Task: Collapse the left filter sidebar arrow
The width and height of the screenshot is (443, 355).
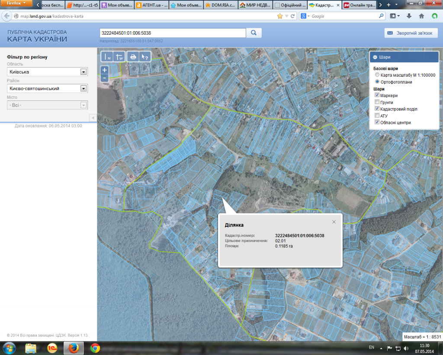Action: 93,118
